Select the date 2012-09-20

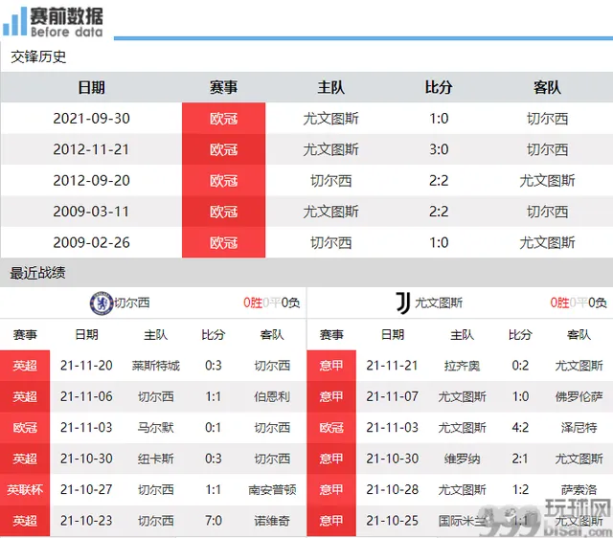point(92,181)
